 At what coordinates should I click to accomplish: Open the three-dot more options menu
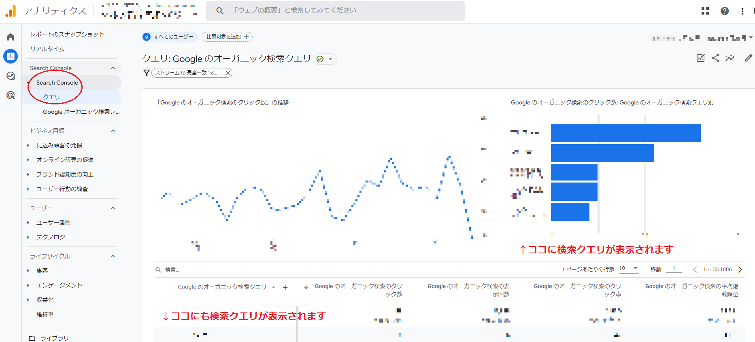[x=742, y=11]
